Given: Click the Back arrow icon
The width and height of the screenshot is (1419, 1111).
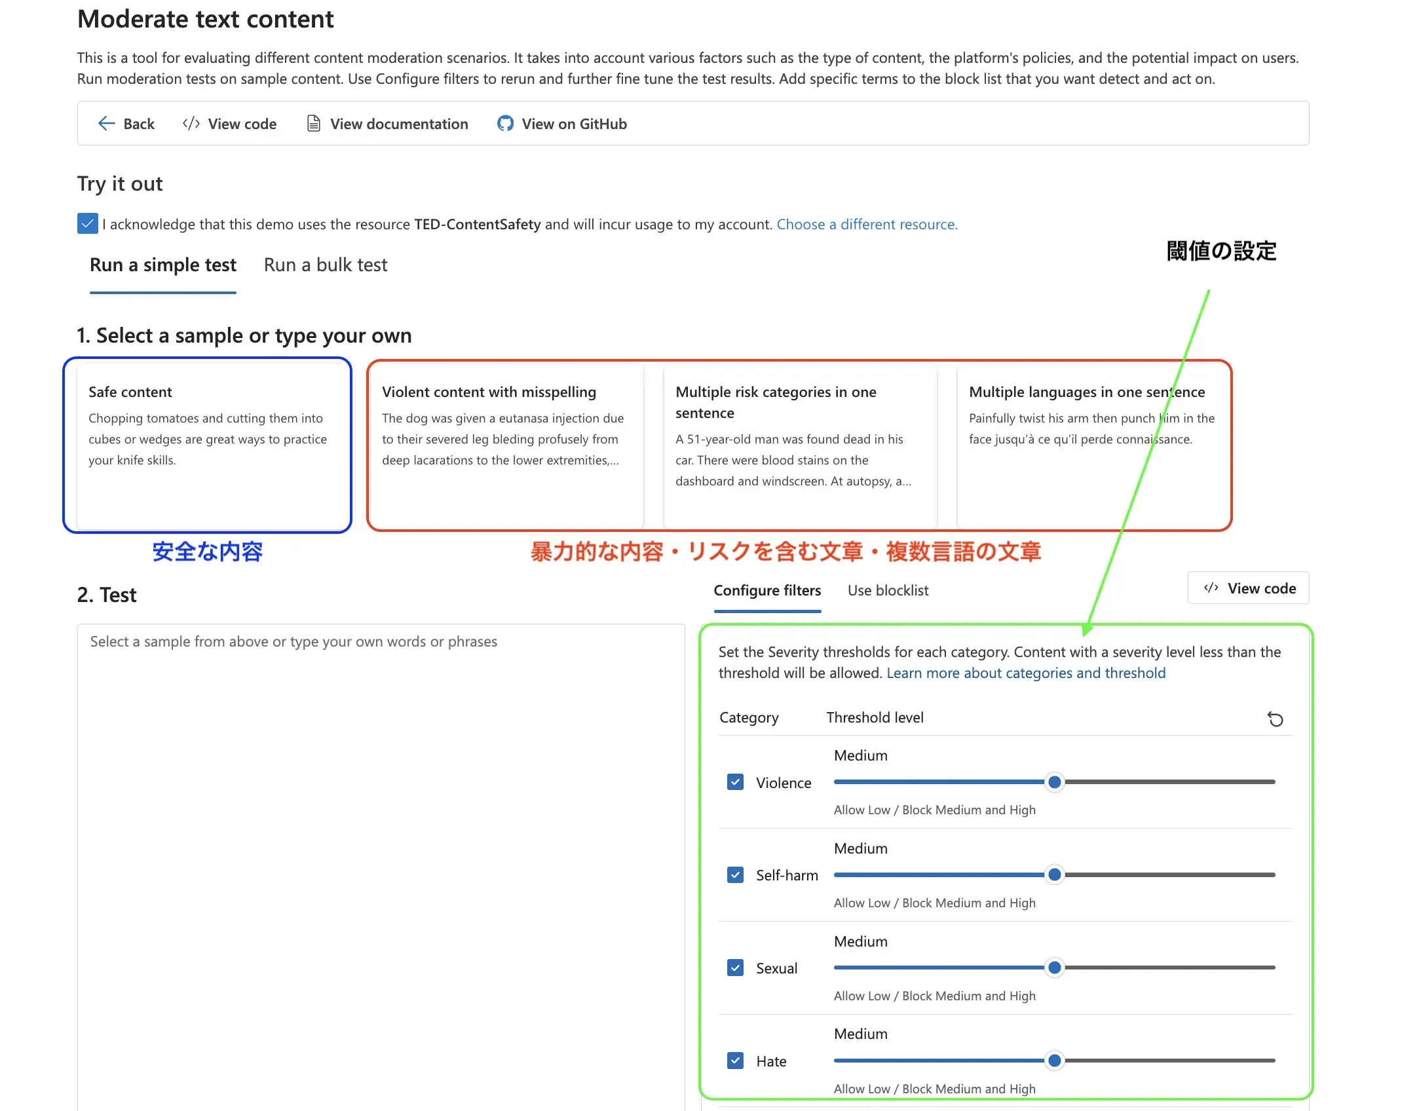Looking at the screenshot, I should tap(106, 123).
